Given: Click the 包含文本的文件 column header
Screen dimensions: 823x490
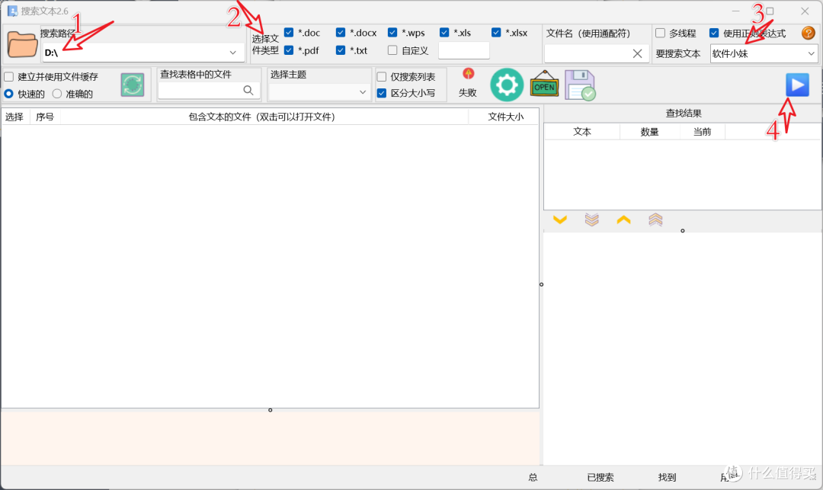Looking at the screenshot, I should click(x=264, y=117).
